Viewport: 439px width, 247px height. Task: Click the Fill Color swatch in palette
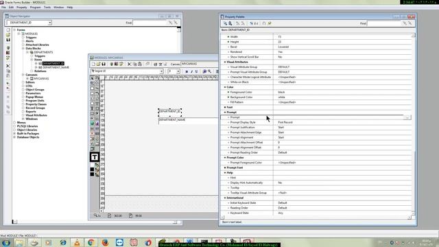coord(92,165)
